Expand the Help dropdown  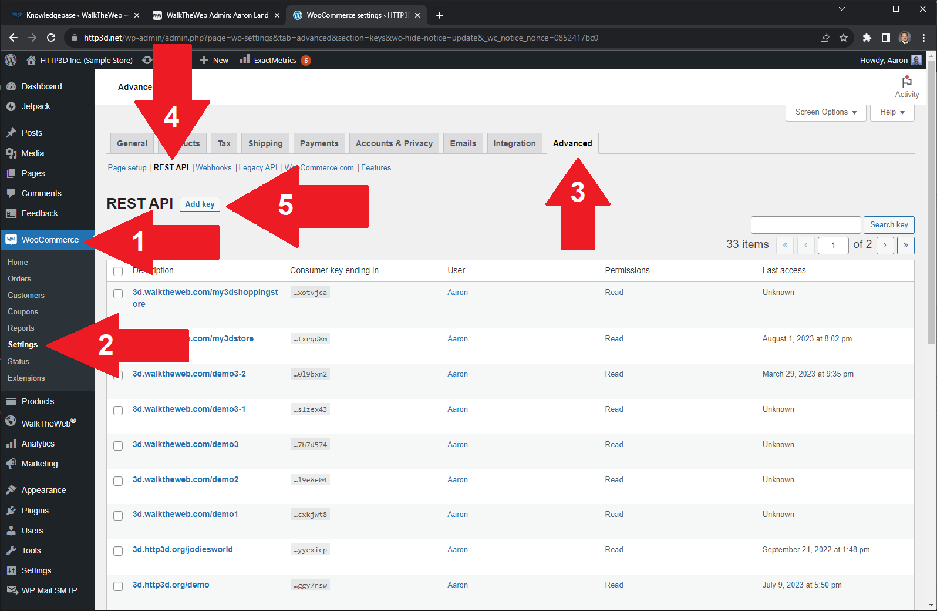click(x=892, y=112)
